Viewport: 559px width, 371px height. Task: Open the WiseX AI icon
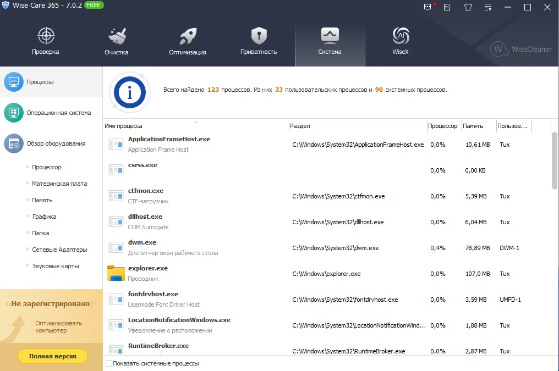click(x=401, y=36)
